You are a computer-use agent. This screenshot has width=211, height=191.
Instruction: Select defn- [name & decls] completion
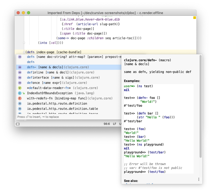coord(69,67)
